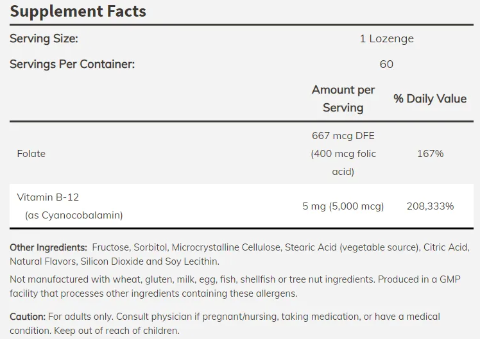The width and height of the screenshot is (480, 339).
Task: Click the as Cyanocobalamin sub-label
Action: 74,215
